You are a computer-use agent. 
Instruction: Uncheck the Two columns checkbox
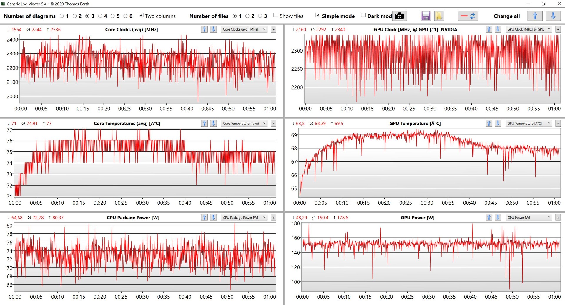point(141,15)
